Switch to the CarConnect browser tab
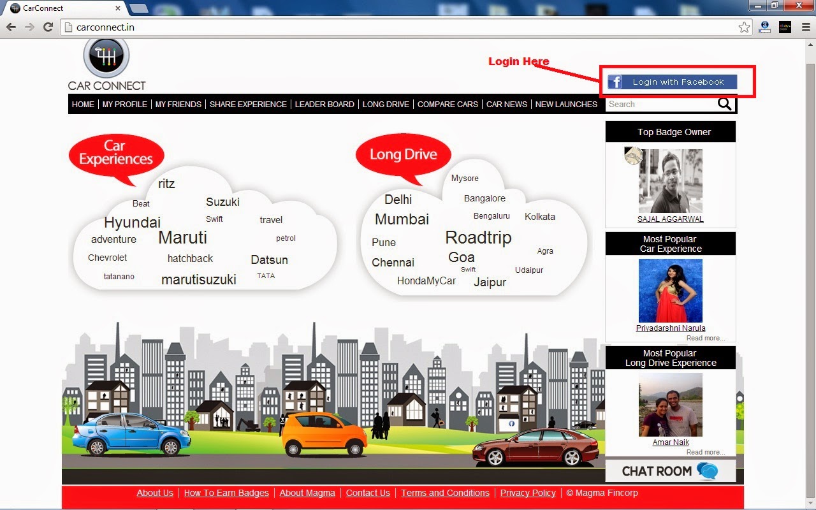The image size is (816, 510). point(64,8)
